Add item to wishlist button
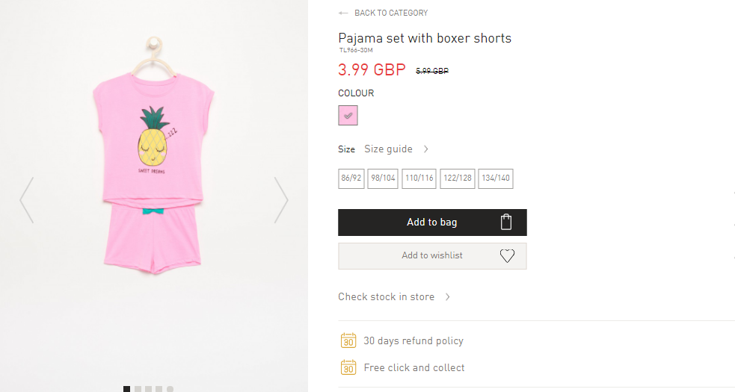 point(432,255)
